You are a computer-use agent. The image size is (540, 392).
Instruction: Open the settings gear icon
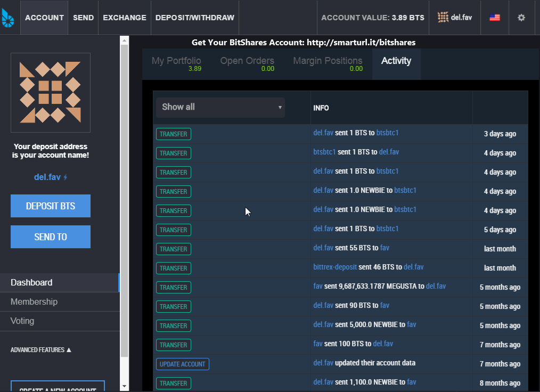coord(521,18)
